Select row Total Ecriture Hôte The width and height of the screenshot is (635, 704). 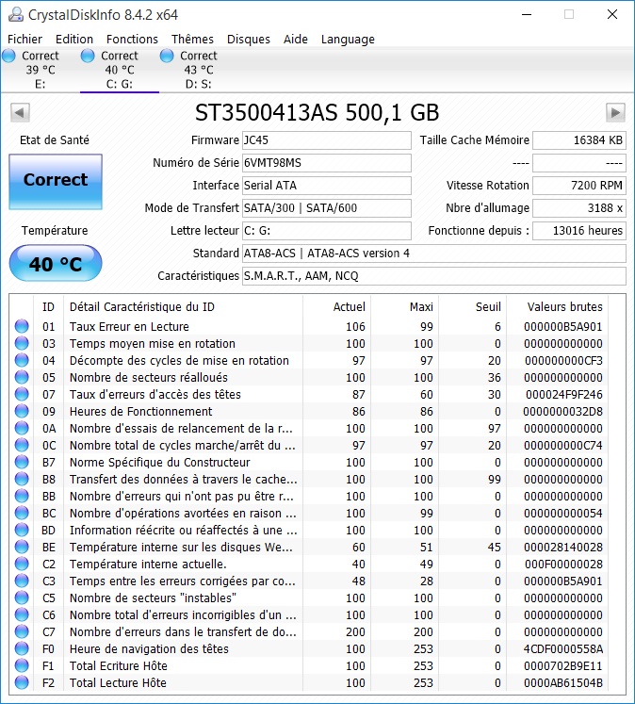point(309,666)
